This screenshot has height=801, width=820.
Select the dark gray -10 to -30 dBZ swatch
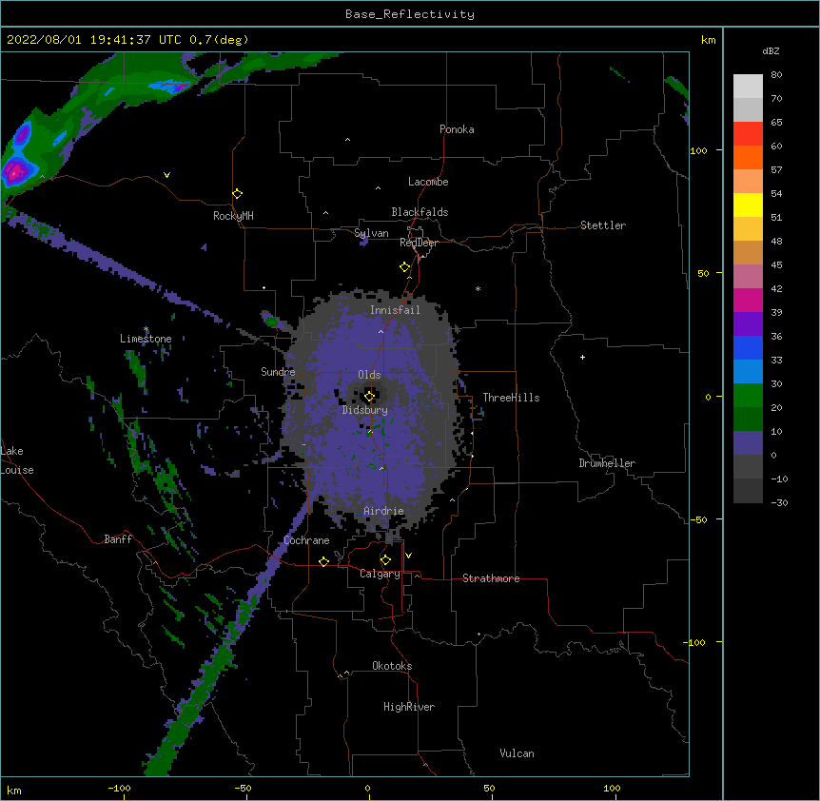pyautogui.click(x=748, y=491)
